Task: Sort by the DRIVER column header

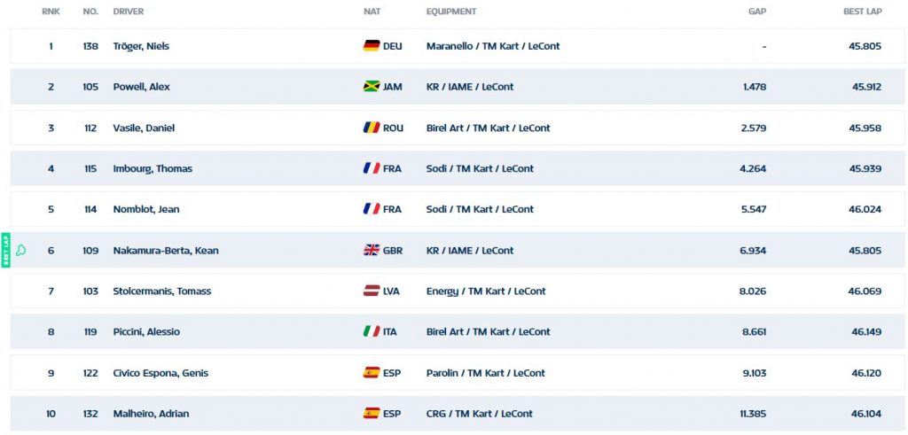Action: tap(128, 12)
